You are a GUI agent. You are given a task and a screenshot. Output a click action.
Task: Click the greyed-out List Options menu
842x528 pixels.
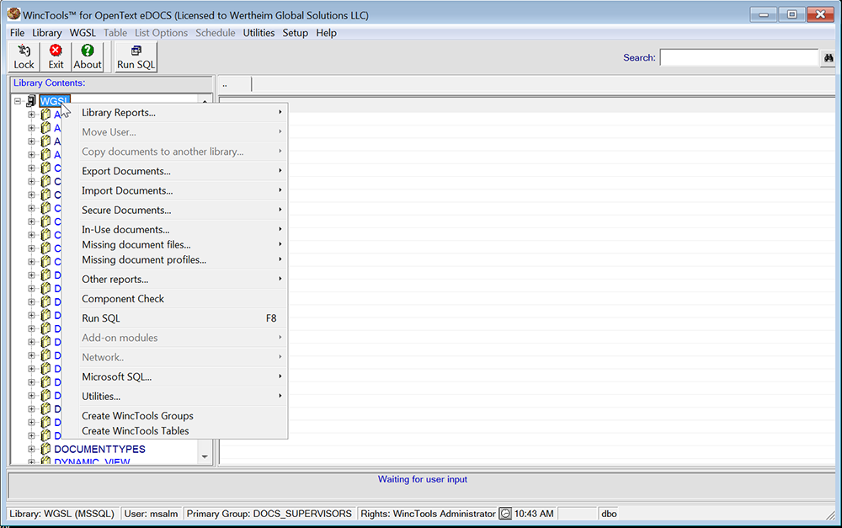click(x=161, y=33)
